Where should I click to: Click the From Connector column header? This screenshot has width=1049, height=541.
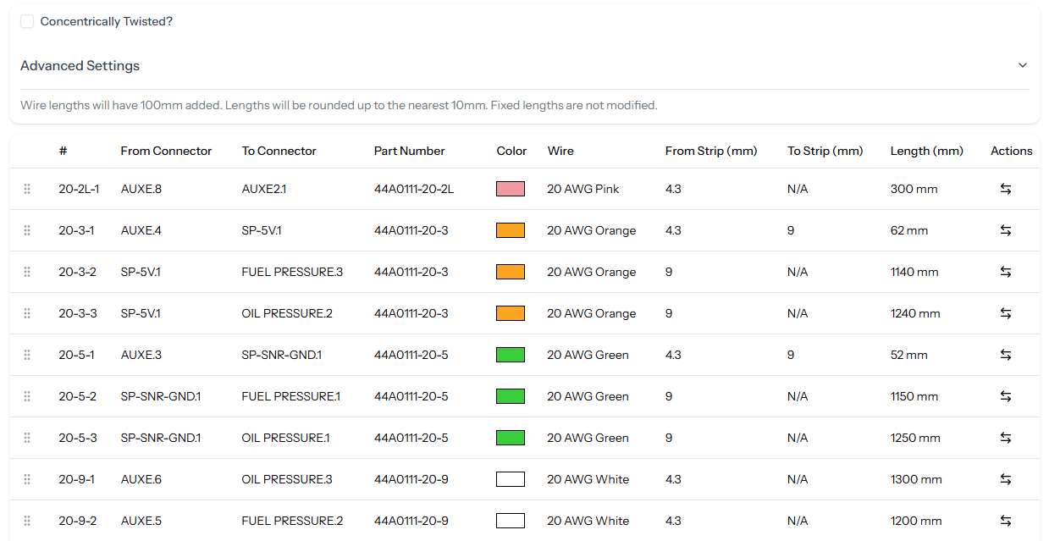(166, 151)
